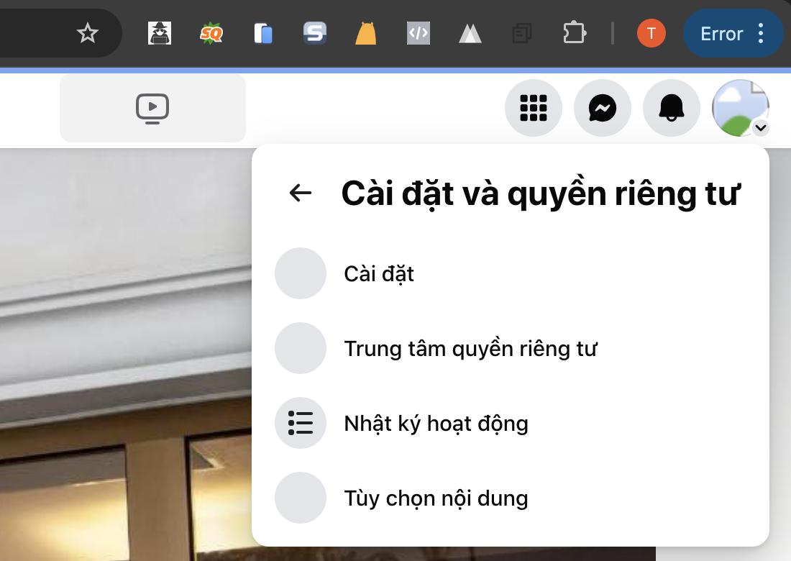Screen dimensions: 791x561
Task: Show Facebook notifications bell
Action: [672, 108]
